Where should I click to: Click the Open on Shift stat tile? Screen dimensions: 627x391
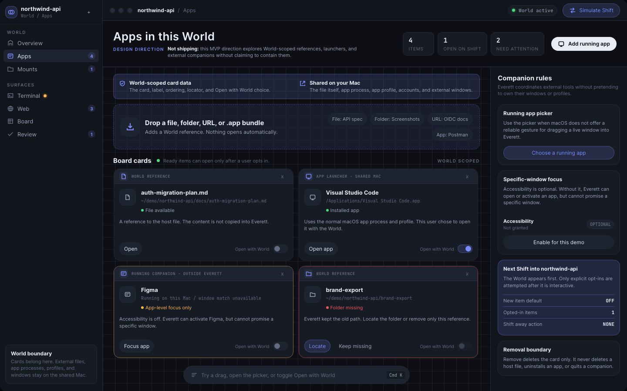tap(462, 44)
